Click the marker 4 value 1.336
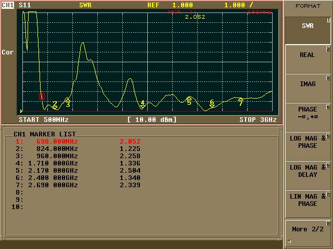The image size is (333, 249). [x=130, y=163]
